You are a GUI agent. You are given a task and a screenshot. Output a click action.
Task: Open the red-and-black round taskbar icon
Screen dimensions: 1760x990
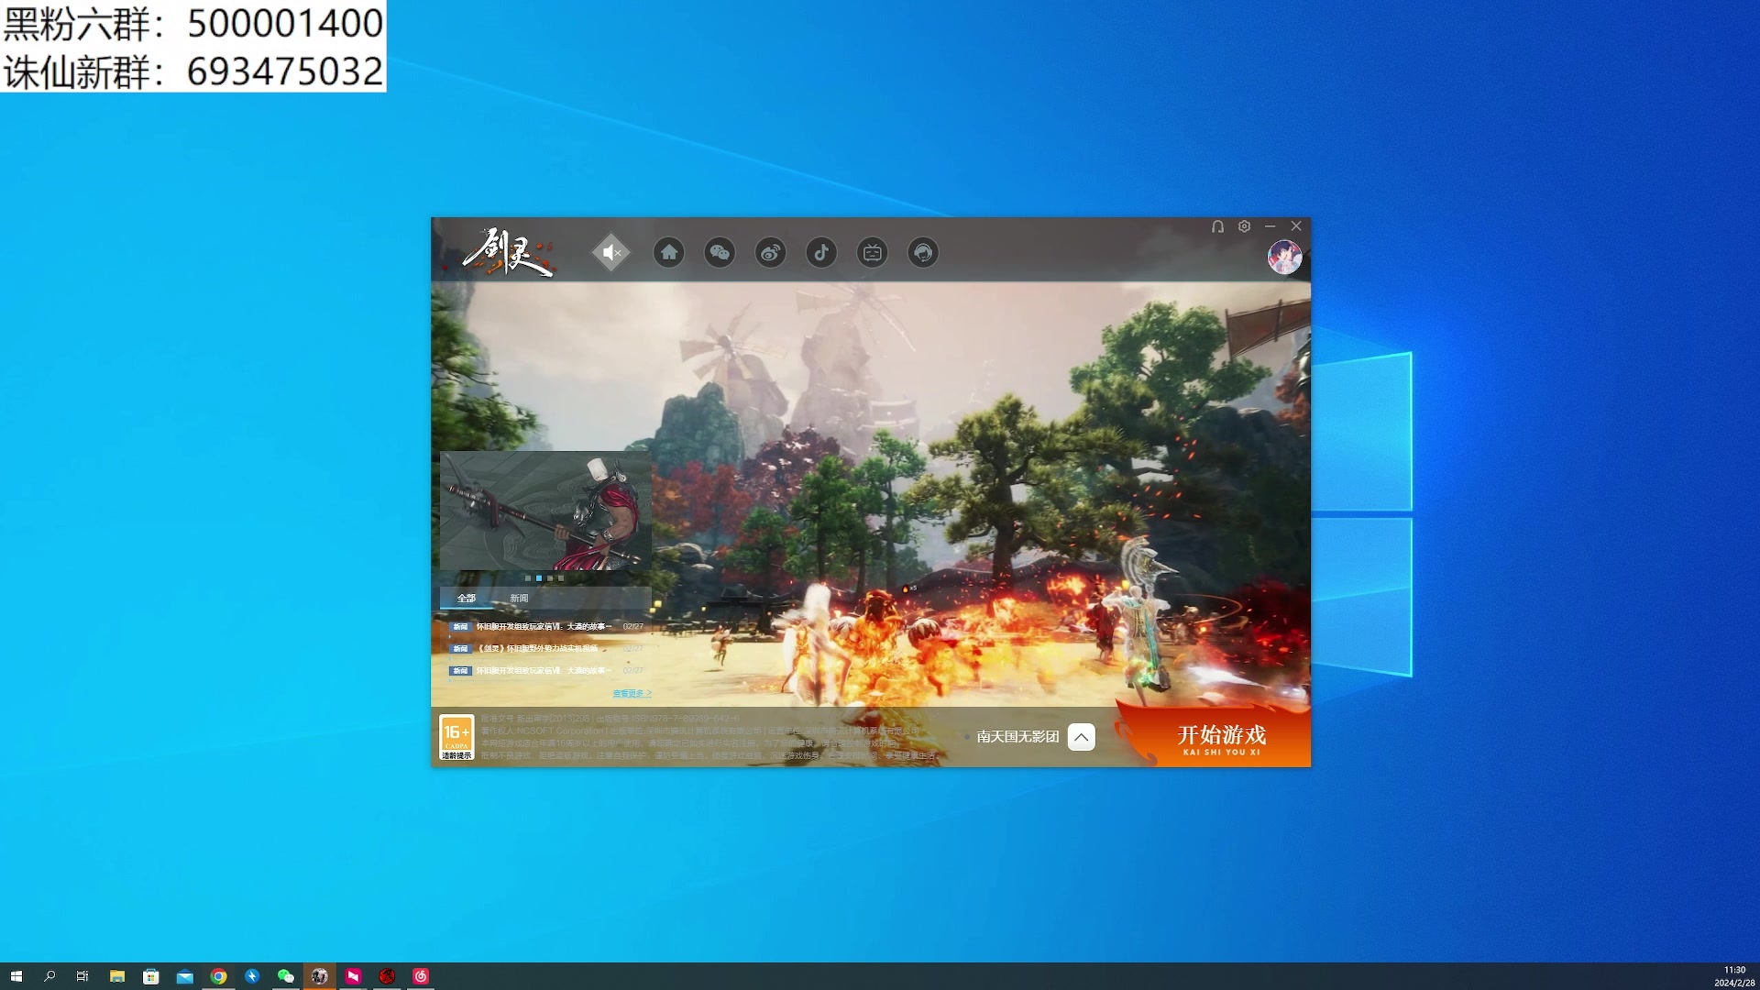(387, 976)
